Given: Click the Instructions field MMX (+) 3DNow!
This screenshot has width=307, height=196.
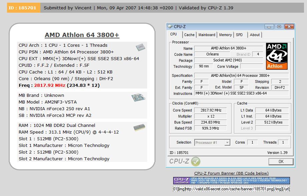Looking at the screenshot, I should coord(241,93).
